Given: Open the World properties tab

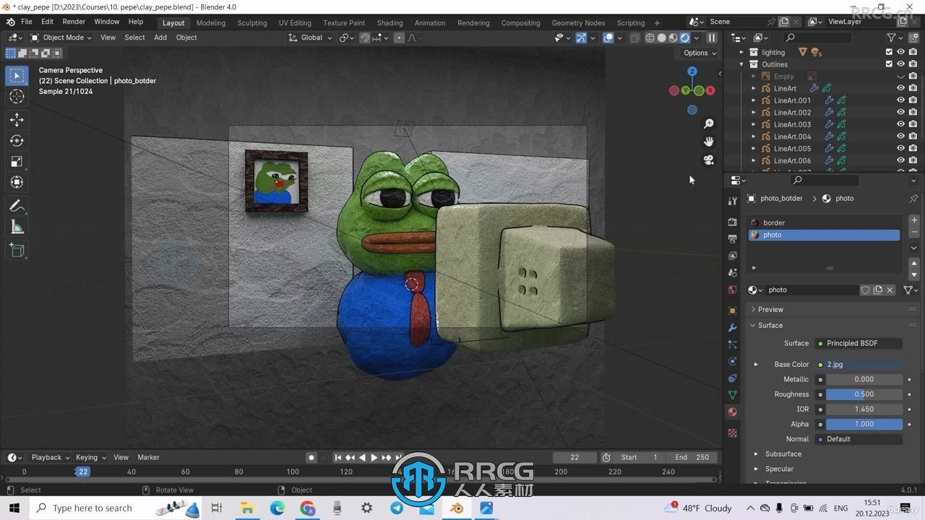Looking at the screenshot, I should tap(733, 290).
